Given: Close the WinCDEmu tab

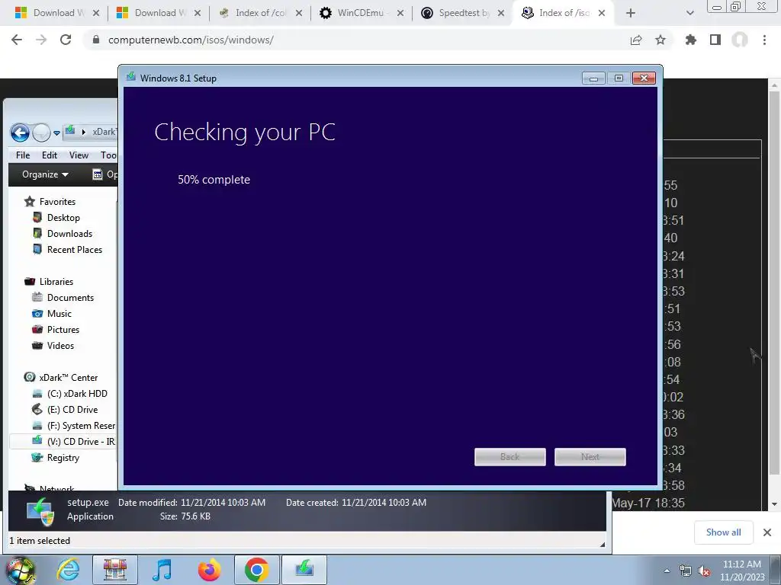Looking at the screenshot, I should pos(400,13).
